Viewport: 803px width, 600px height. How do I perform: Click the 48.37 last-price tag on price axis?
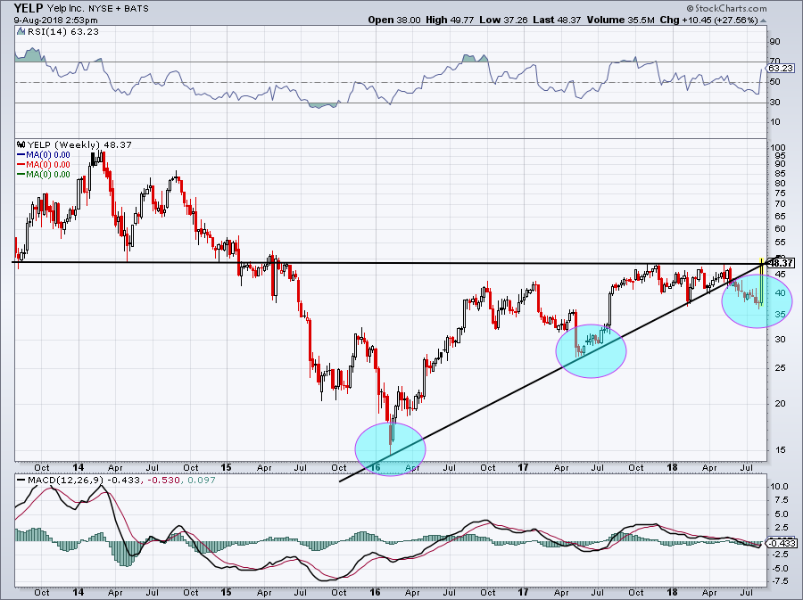[782, 263]
